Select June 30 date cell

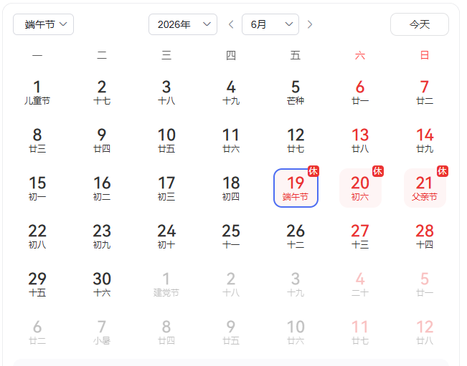coord(102,284)
